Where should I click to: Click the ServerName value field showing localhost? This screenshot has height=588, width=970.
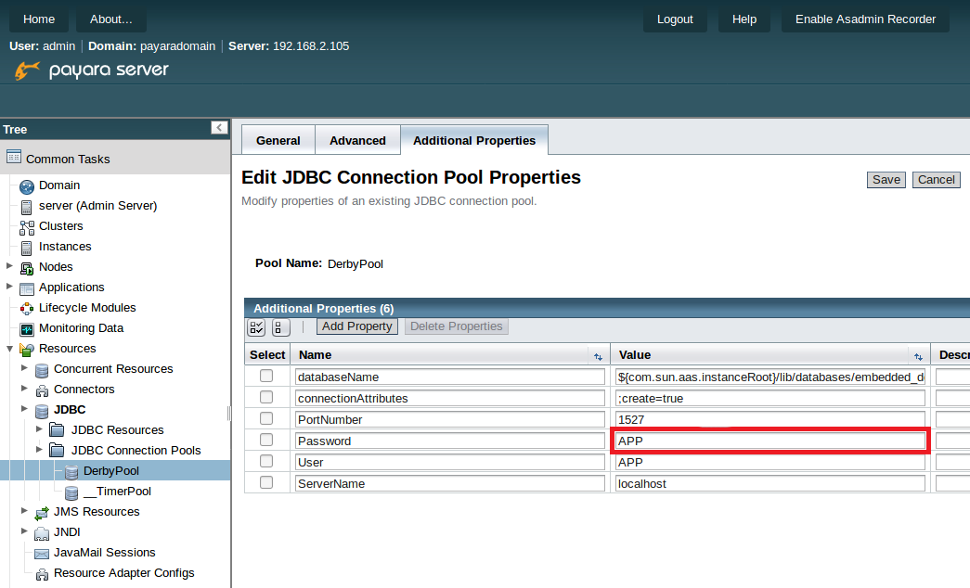(x=770, y=483)
